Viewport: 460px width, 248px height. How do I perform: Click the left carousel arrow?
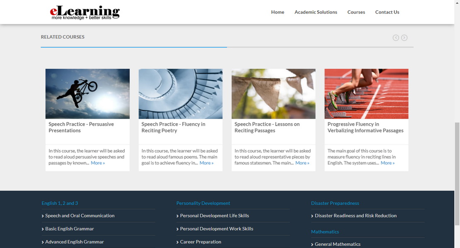(396, 37)
